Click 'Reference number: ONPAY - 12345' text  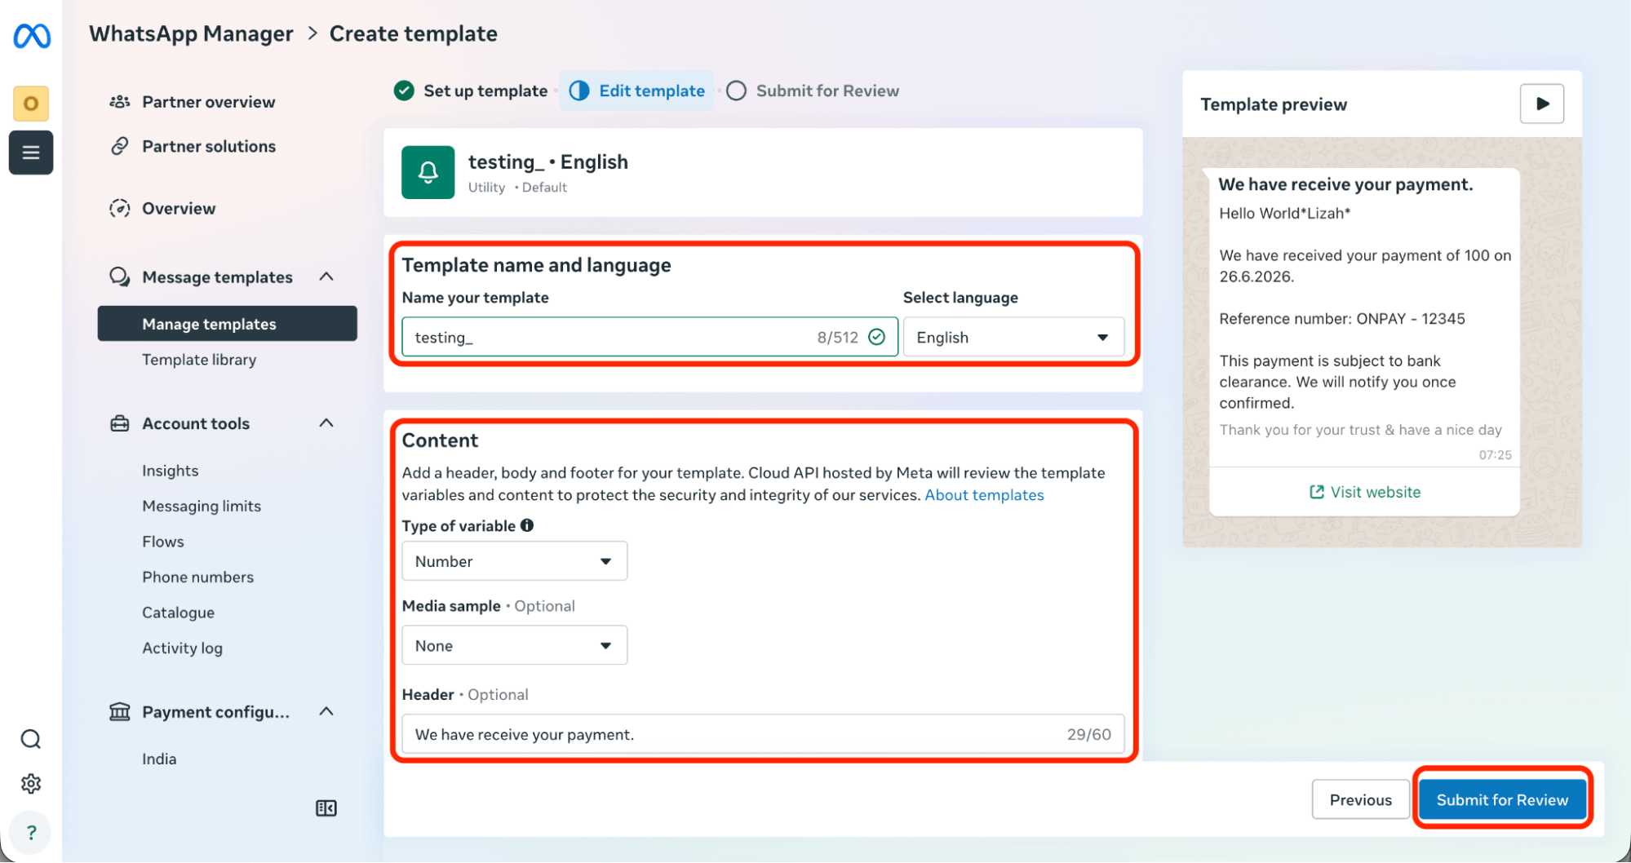point(1342,318)
